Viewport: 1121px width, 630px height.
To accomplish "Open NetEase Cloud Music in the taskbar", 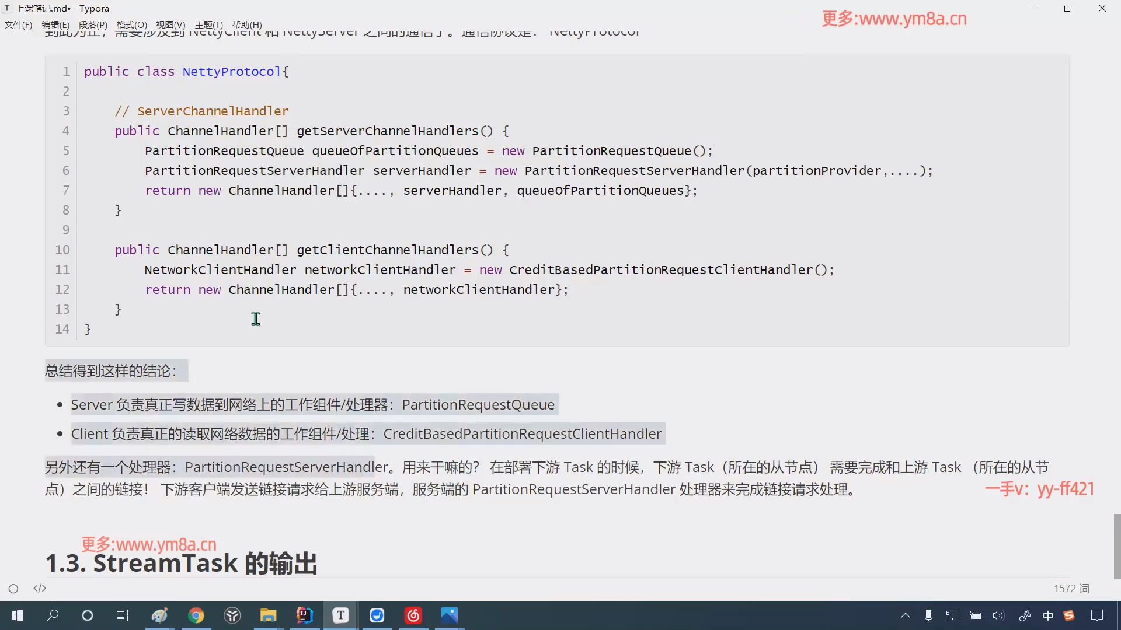I will tap(413, 615).
